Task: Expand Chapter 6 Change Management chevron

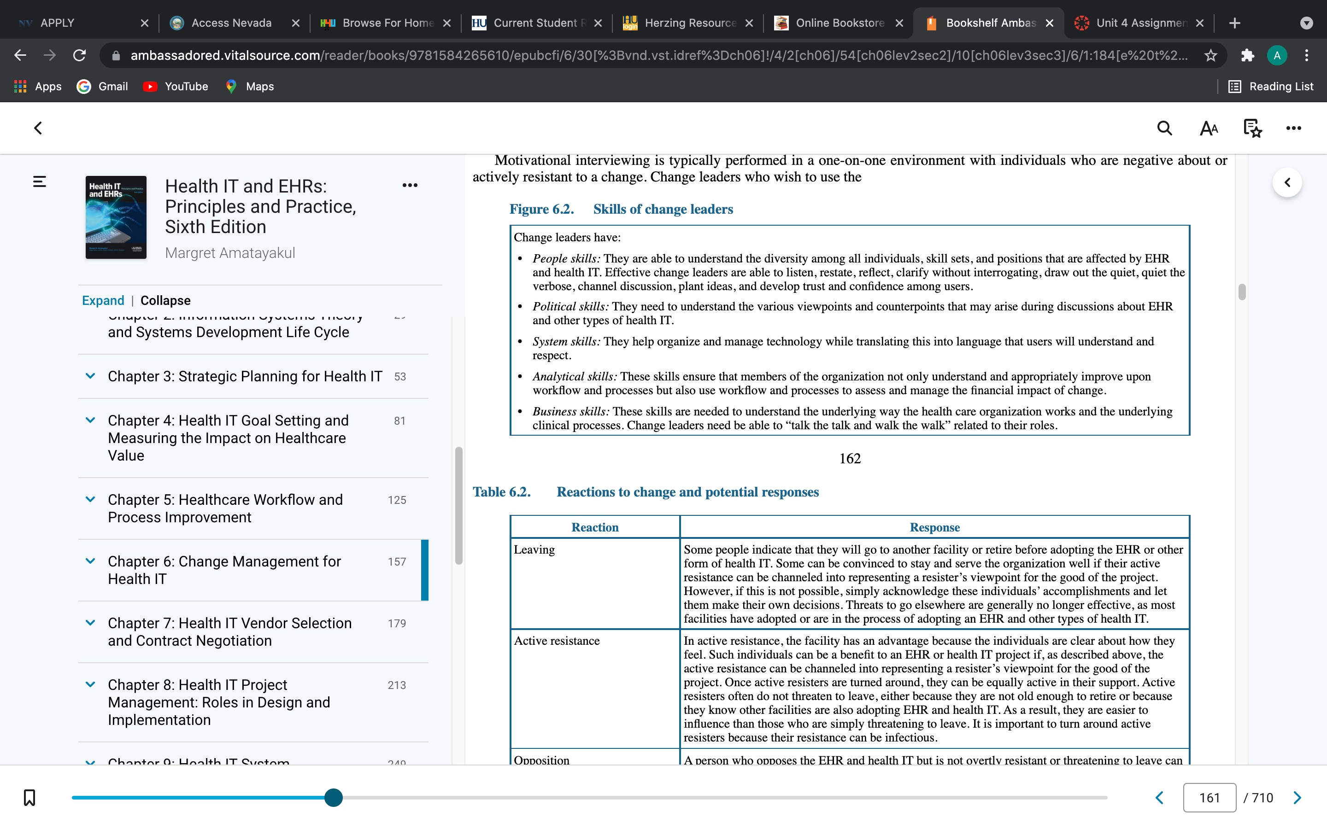Action: tap(90, 561)
